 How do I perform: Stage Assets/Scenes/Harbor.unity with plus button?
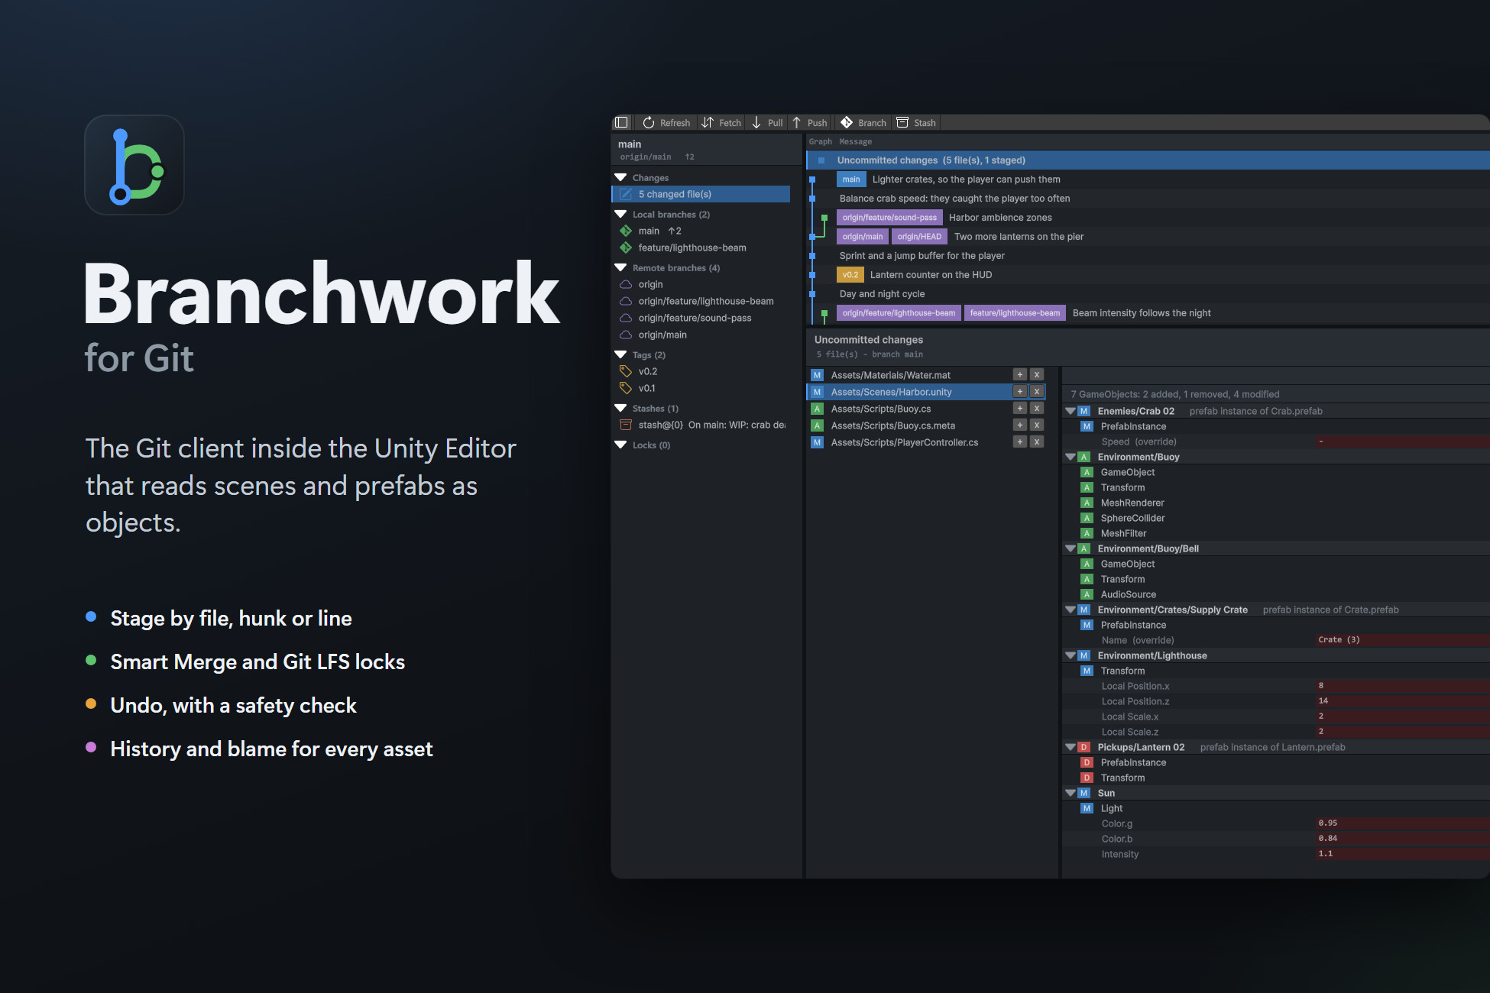1019,391
